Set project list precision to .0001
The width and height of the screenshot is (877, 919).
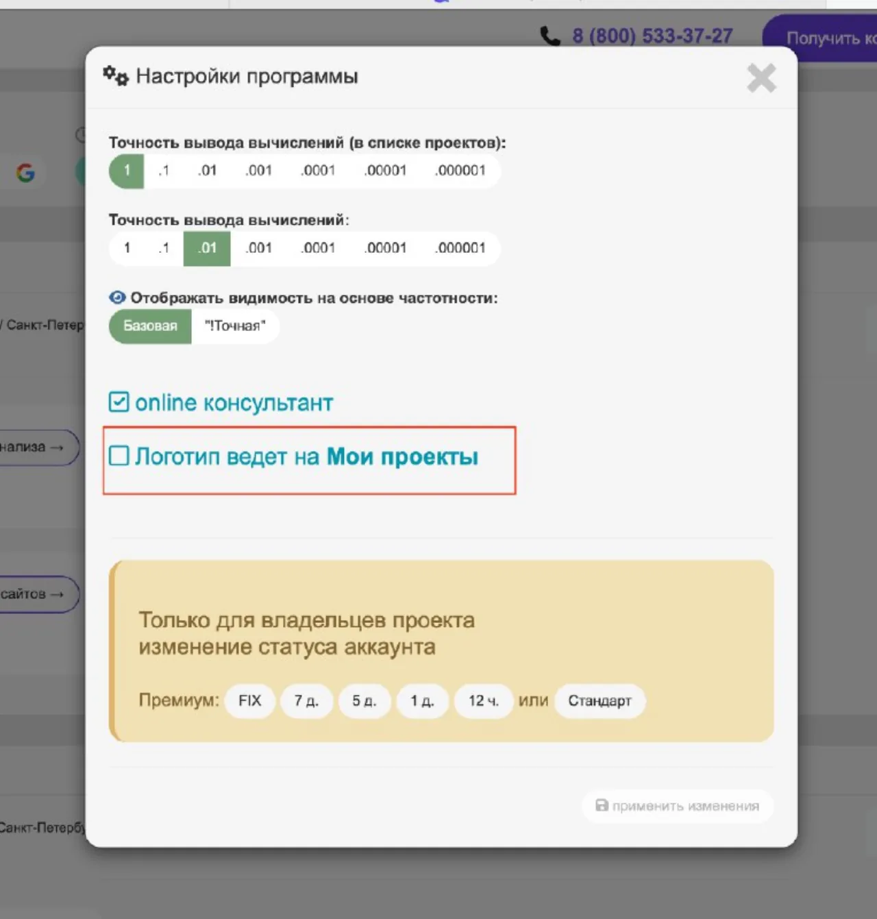point(318,171)
